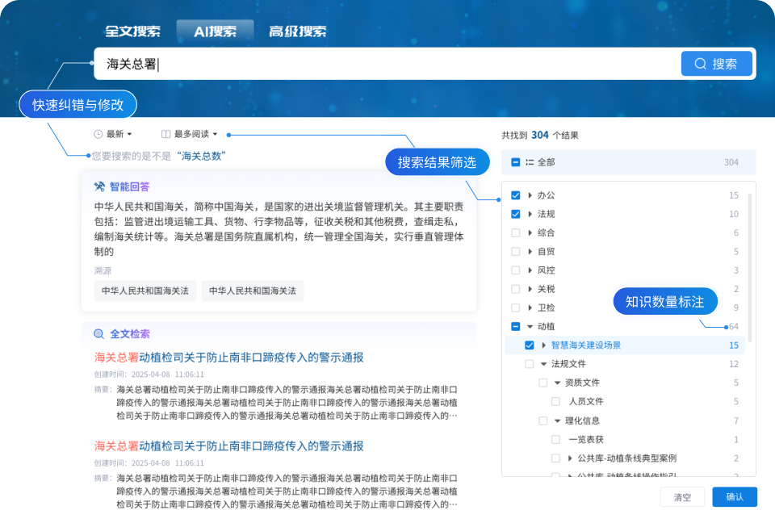
Task: Click the clock icon beside 最新
Action: 98,134
